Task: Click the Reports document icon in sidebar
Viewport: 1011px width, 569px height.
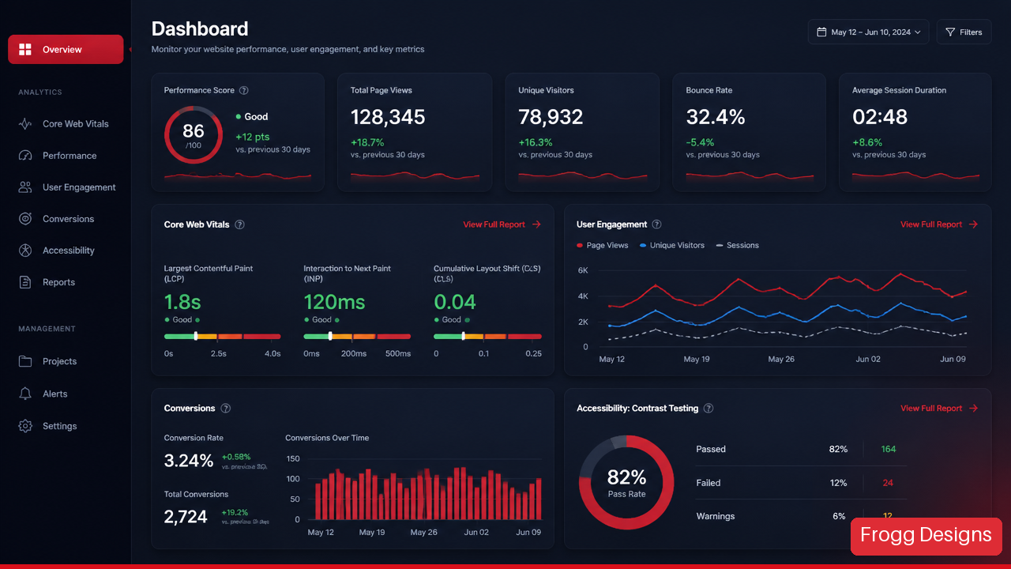Action: click(x=25, y=282)
